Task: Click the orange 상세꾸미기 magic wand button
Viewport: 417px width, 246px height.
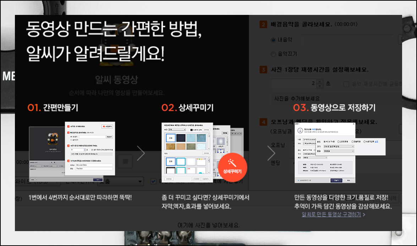Action: click(x=232, y=167)
